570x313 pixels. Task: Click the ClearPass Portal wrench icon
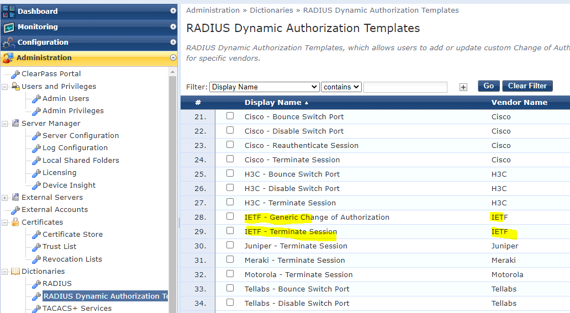[x=15, y=74]
